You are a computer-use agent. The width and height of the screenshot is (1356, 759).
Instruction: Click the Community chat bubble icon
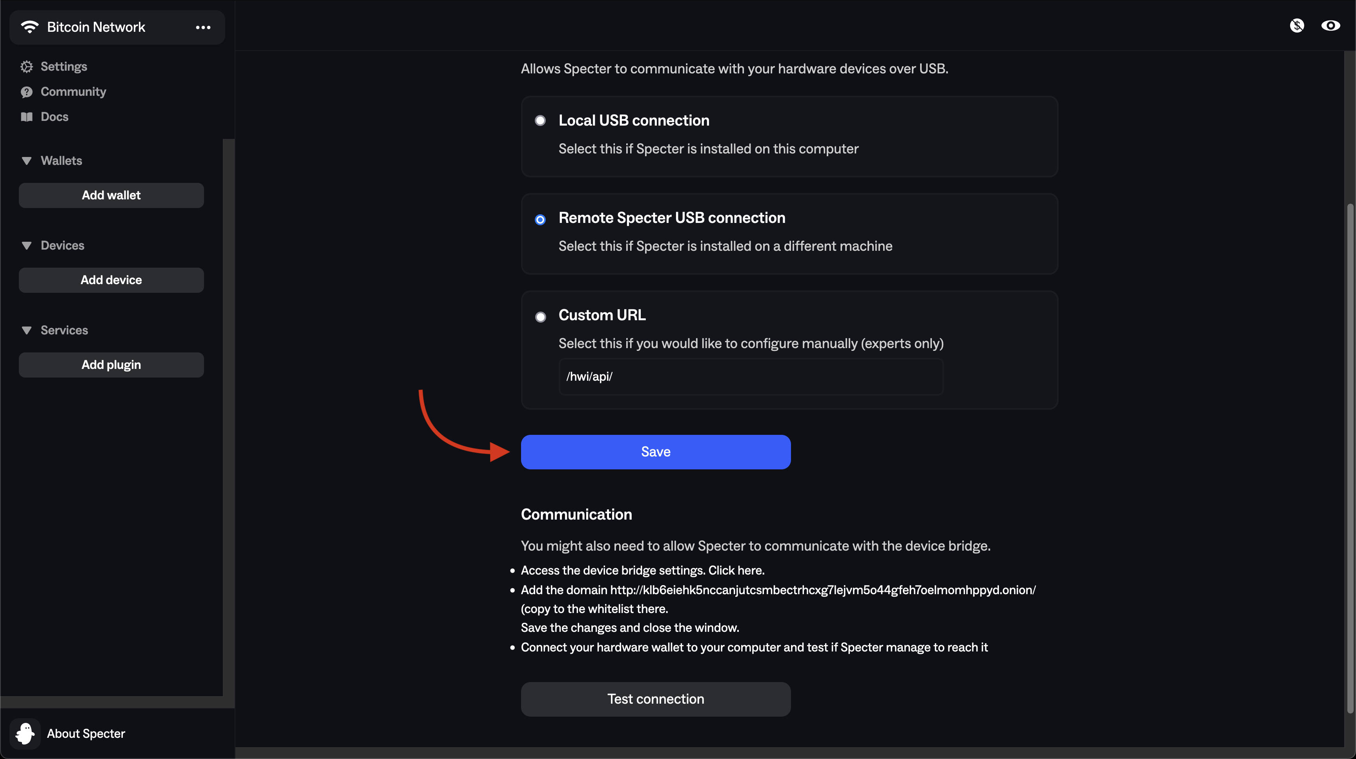(x=26, y=92)
